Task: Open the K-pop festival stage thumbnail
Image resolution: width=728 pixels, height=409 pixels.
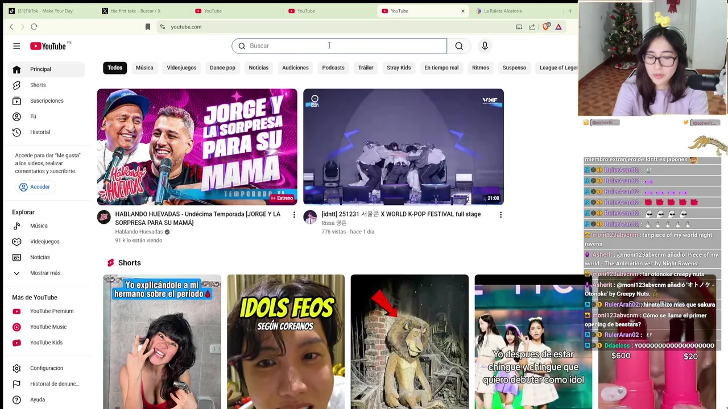Action: tap(403, 147)
